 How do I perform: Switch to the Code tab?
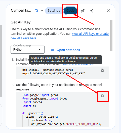(x=70, y=11)
